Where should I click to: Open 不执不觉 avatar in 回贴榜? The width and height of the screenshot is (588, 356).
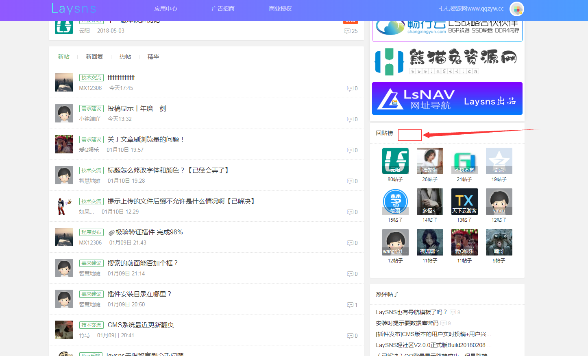tap(464, 161)
